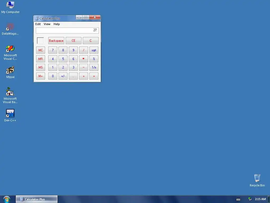Click the decimal point button
Screen dimensions: 270x203
coord(73,76)
